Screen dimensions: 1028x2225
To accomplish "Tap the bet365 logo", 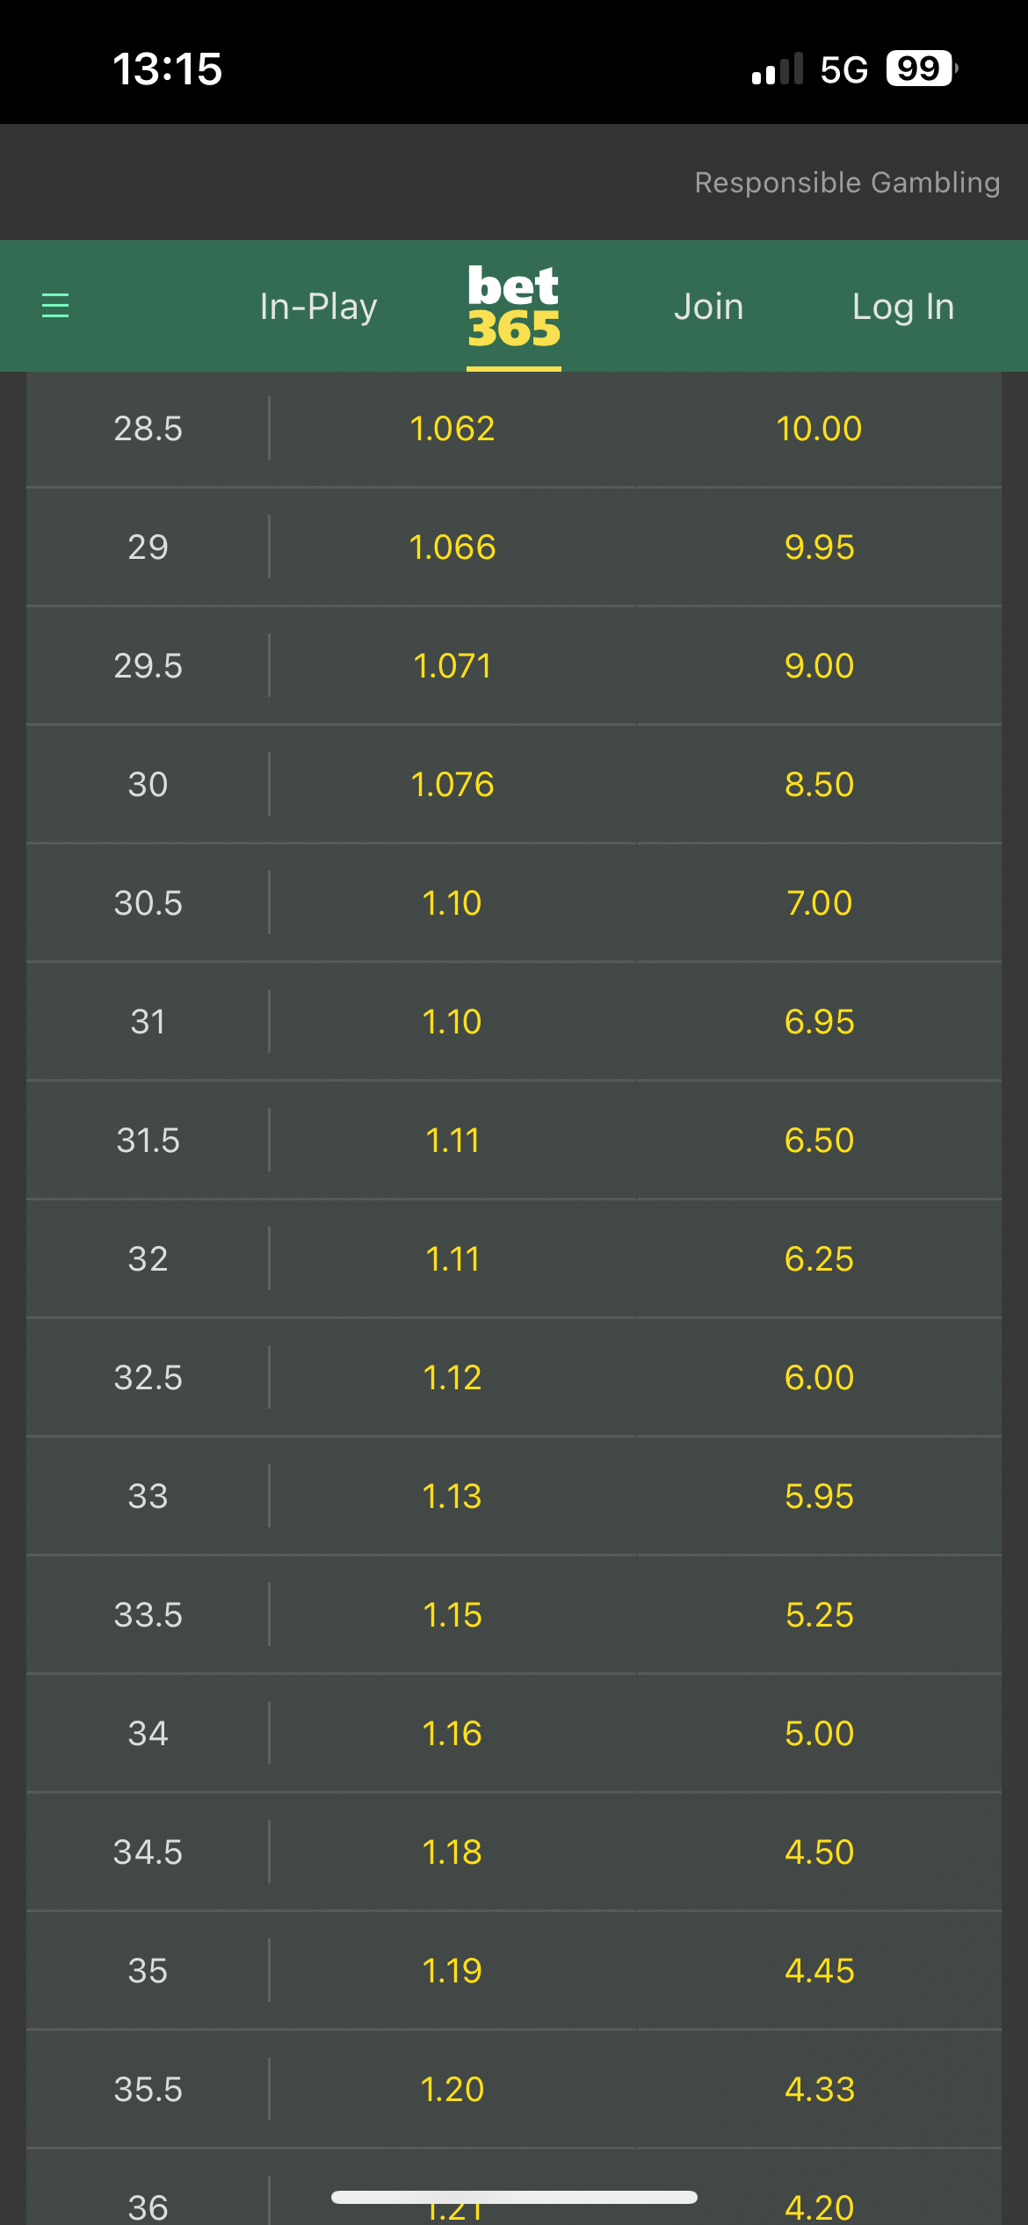I will (514, 308).
